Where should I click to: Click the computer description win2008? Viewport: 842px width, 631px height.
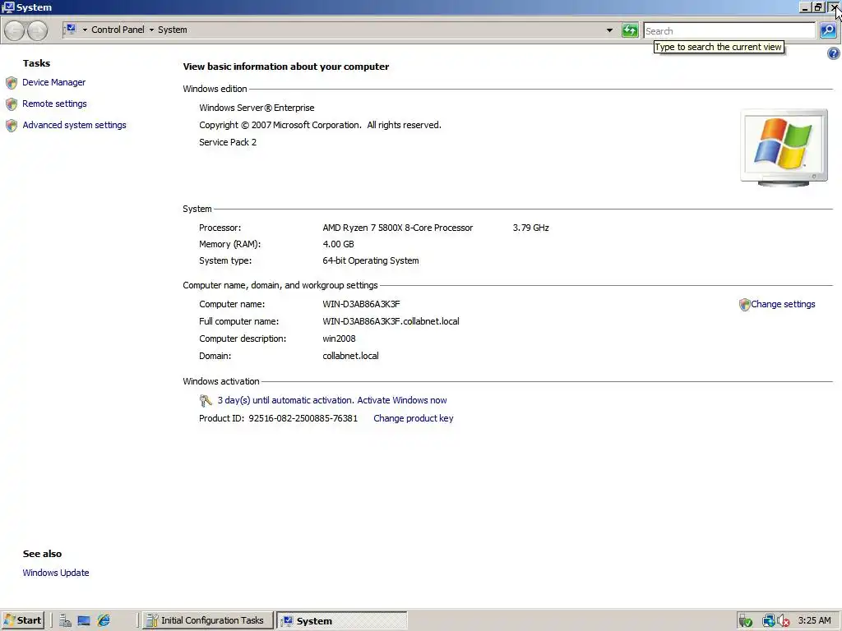339,339
